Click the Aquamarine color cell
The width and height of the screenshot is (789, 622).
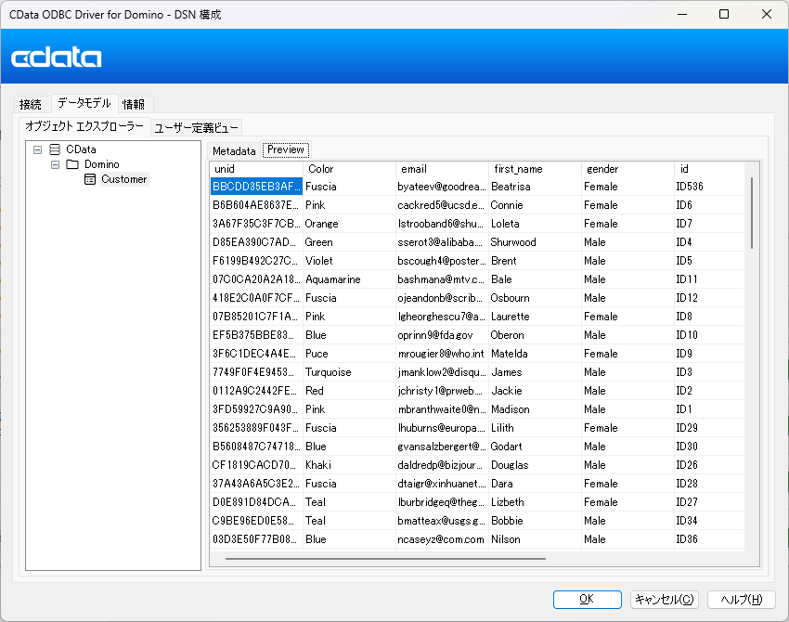click(349, 279)
